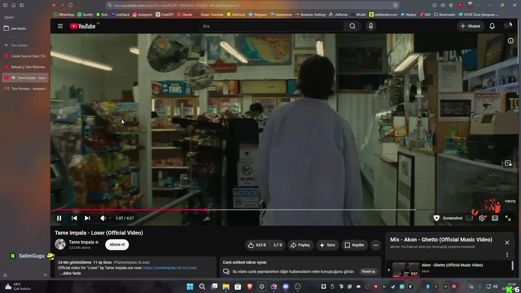The height and width of the screenshot is (293, 521).
Task: Open Discord from the taskbar
Action: (286, 286)
